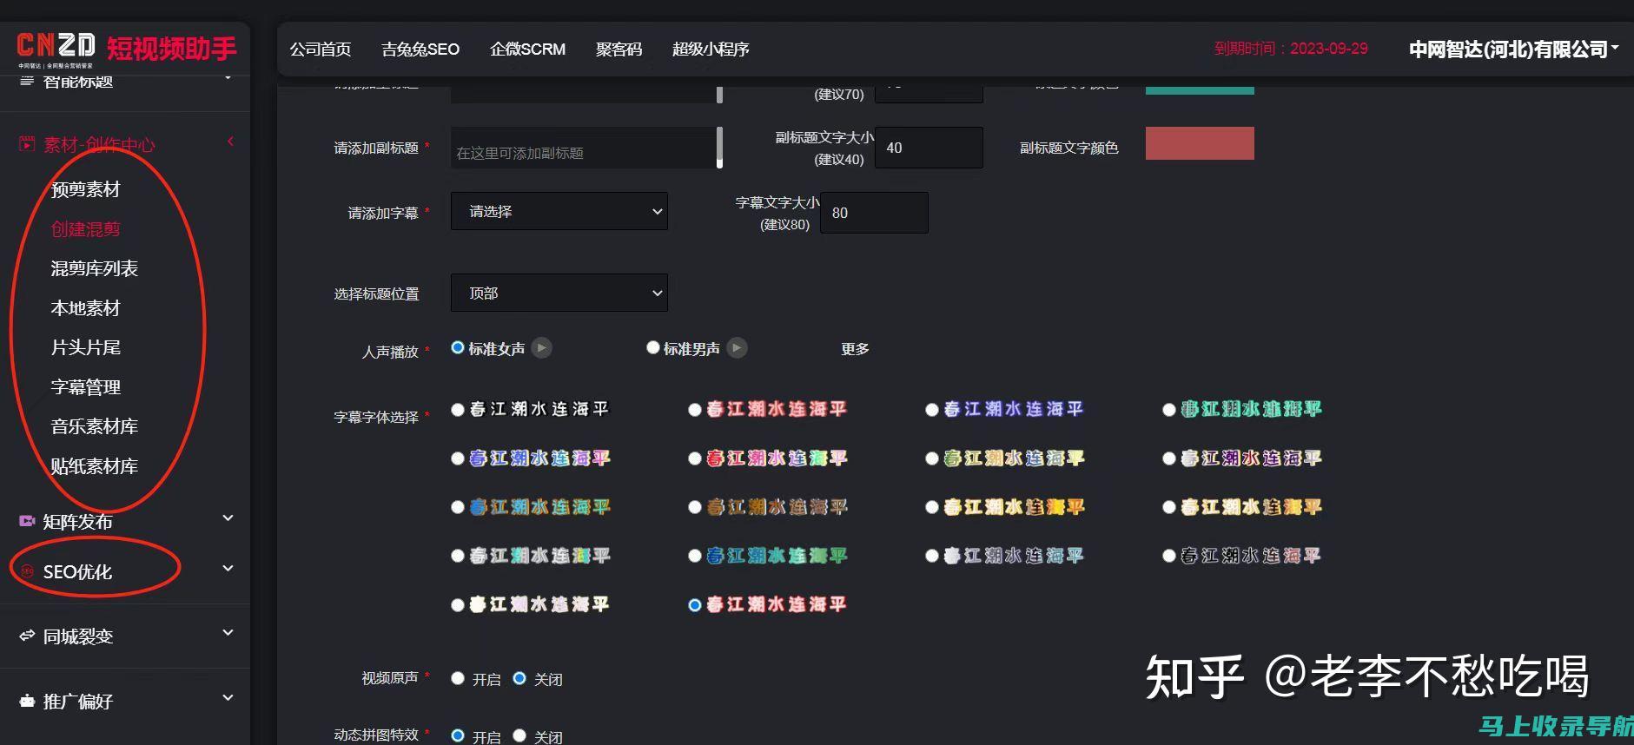
Task: Click the purple camera icon for 矩阵发布
Action: coord(27,521)
